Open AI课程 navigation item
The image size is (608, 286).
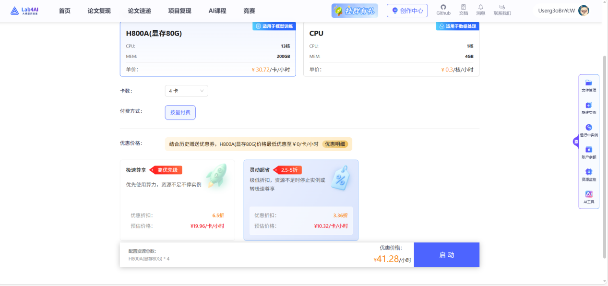click(x=217, y=11)
